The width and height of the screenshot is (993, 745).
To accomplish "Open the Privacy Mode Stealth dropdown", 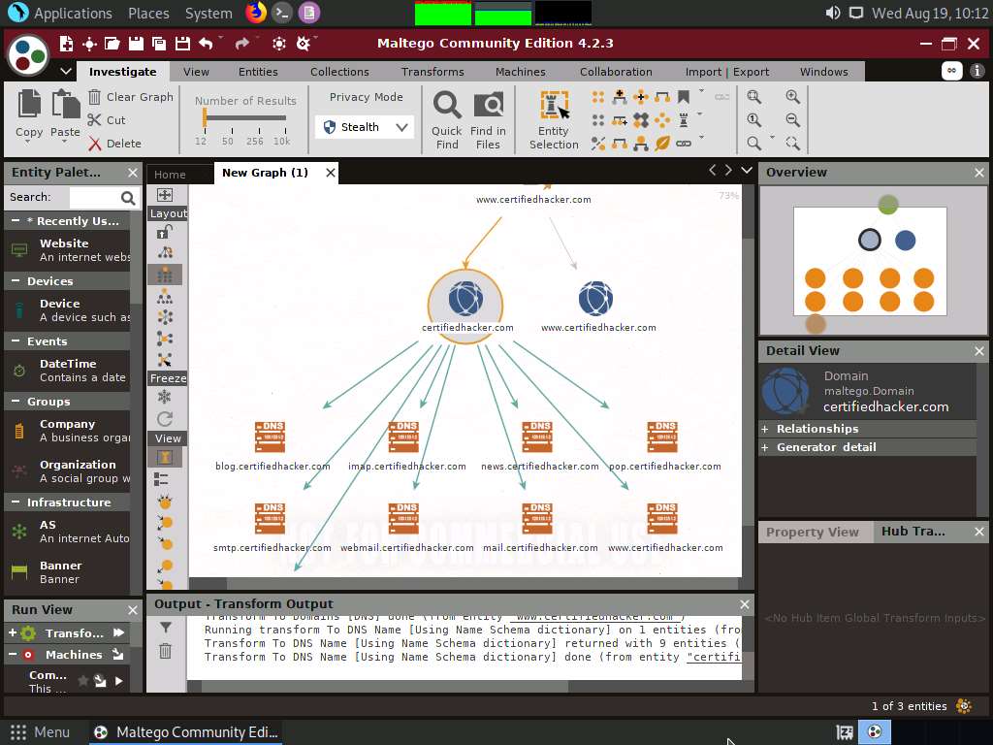I will click(x=365, y=127).
